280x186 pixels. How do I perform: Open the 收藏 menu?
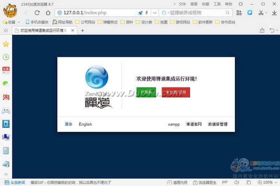coord(205,4)
